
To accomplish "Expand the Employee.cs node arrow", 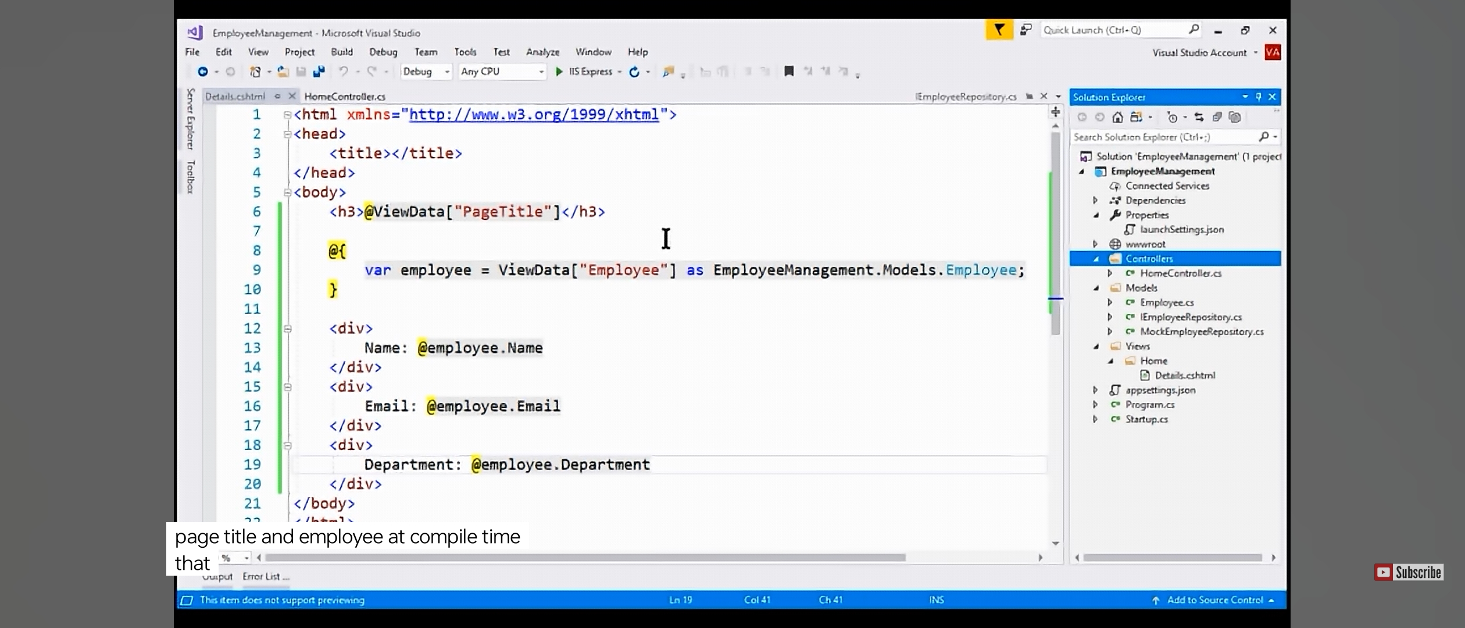I will (1110, 303).
